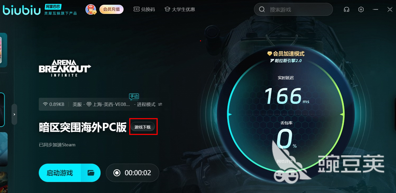This screenshot has width=396, height=193.
Task: Open 兑换码 menu item
Action: 144,9
